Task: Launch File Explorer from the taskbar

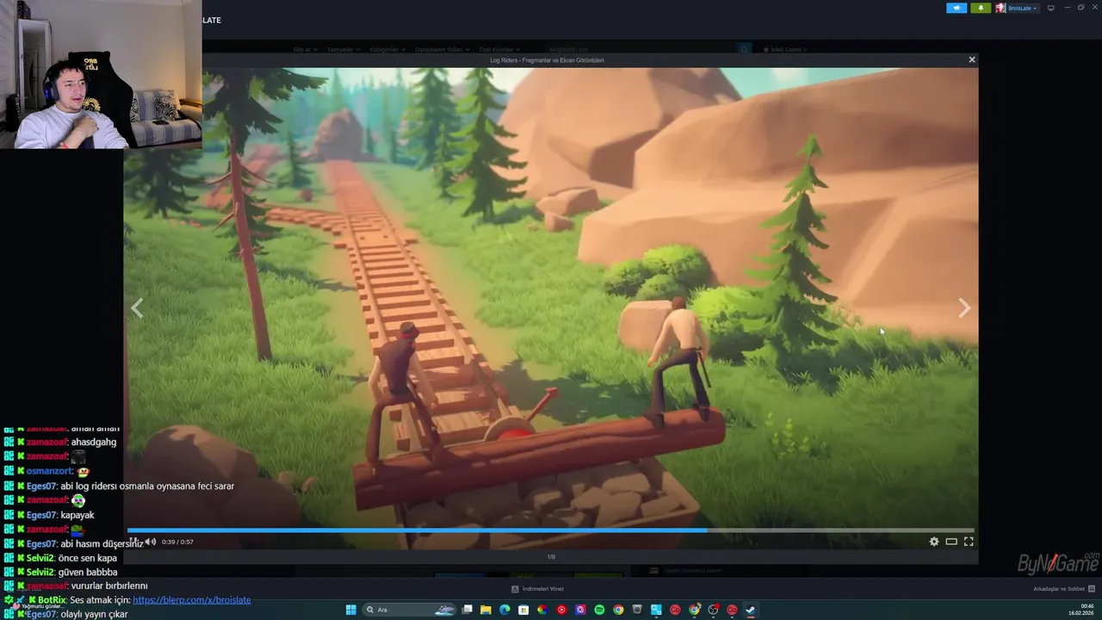Action: pyautogui.click(x=486, y=610)
